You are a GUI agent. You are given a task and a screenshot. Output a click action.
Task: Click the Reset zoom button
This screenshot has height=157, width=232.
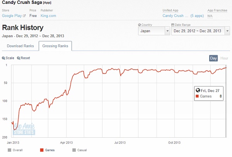[x=24, y=58]
